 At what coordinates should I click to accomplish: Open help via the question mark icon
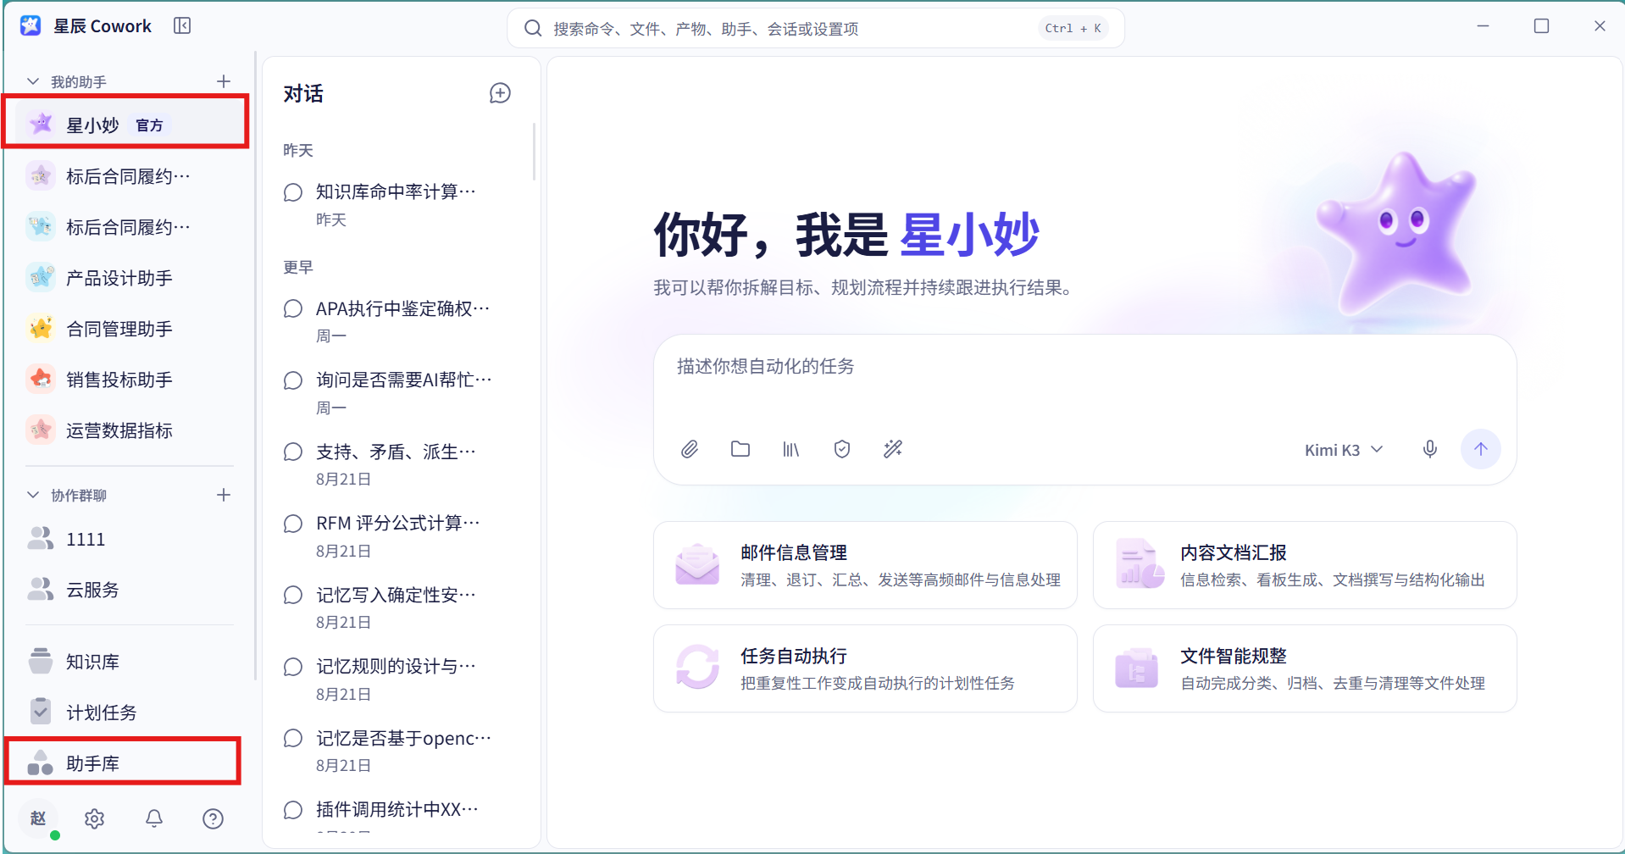[213, 818]
